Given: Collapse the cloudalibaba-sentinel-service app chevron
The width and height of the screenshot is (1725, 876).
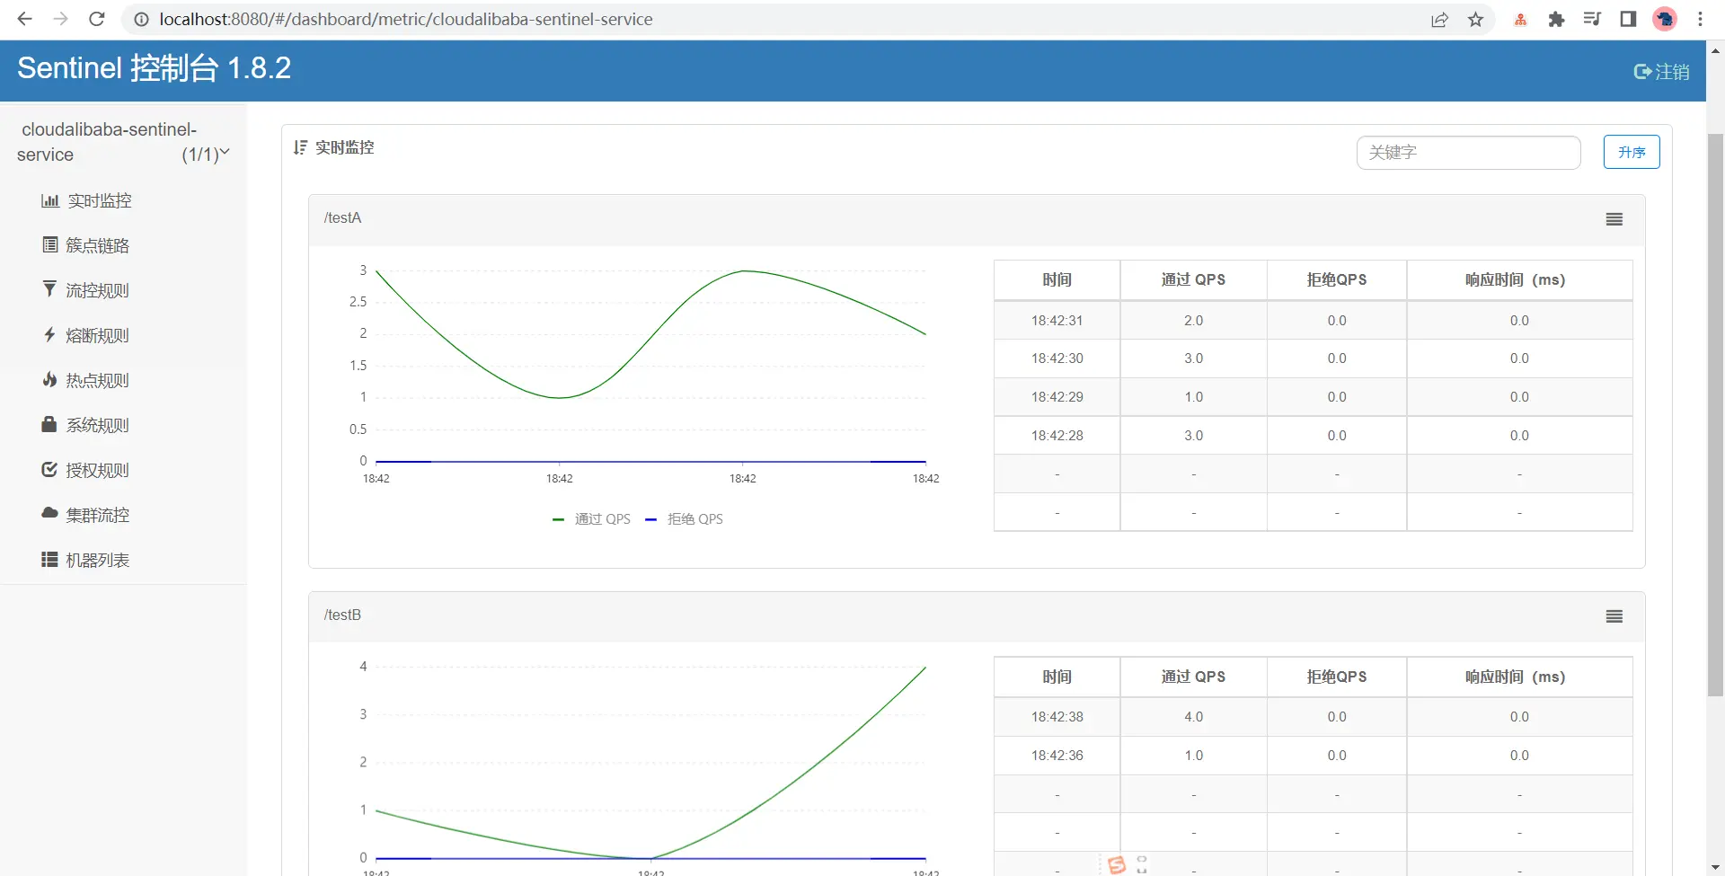Looking at the screenshot, I should tap(225, 153).
